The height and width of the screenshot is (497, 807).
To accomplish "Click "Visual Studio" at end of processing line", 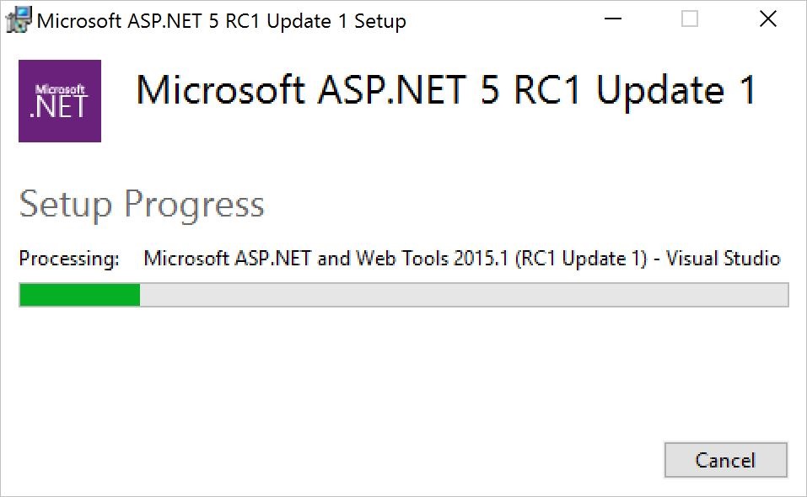I will (x=724, y=259).
